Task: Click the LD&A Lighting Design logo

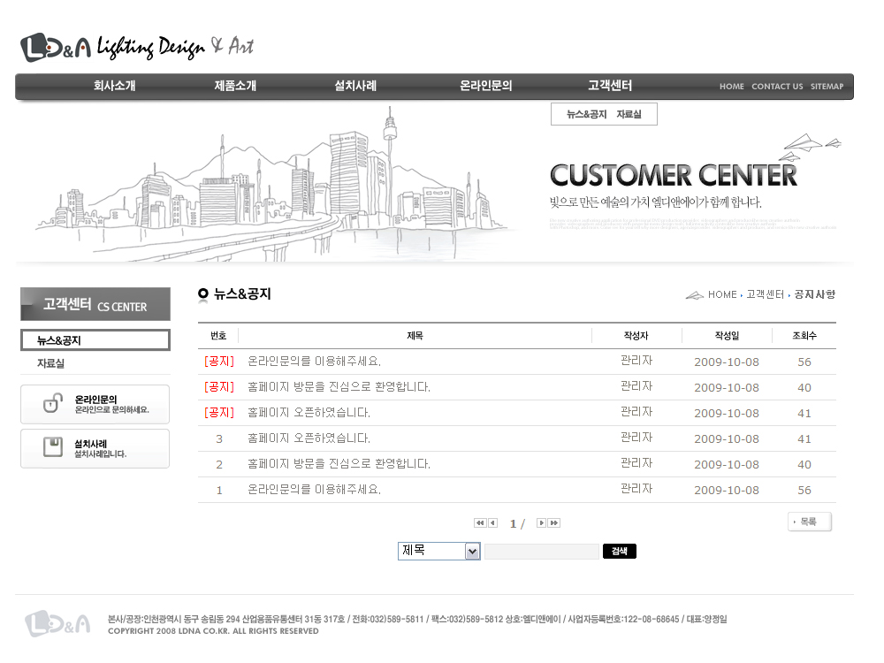Action: [x=137, y=47]
